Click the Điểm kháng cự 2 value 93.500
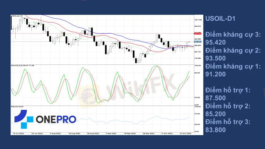265x149 pixels. tap(215, 58)
